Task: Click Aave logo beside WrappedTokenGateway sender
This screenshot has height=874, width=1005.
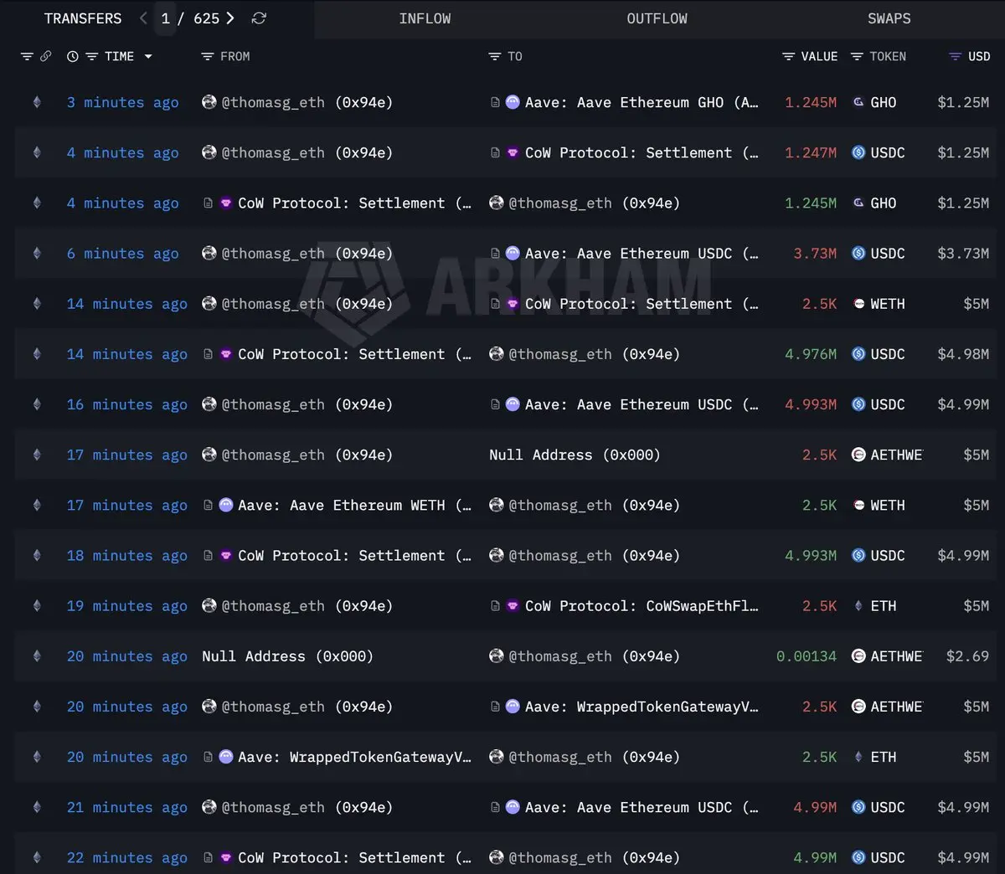Action: 225,757
